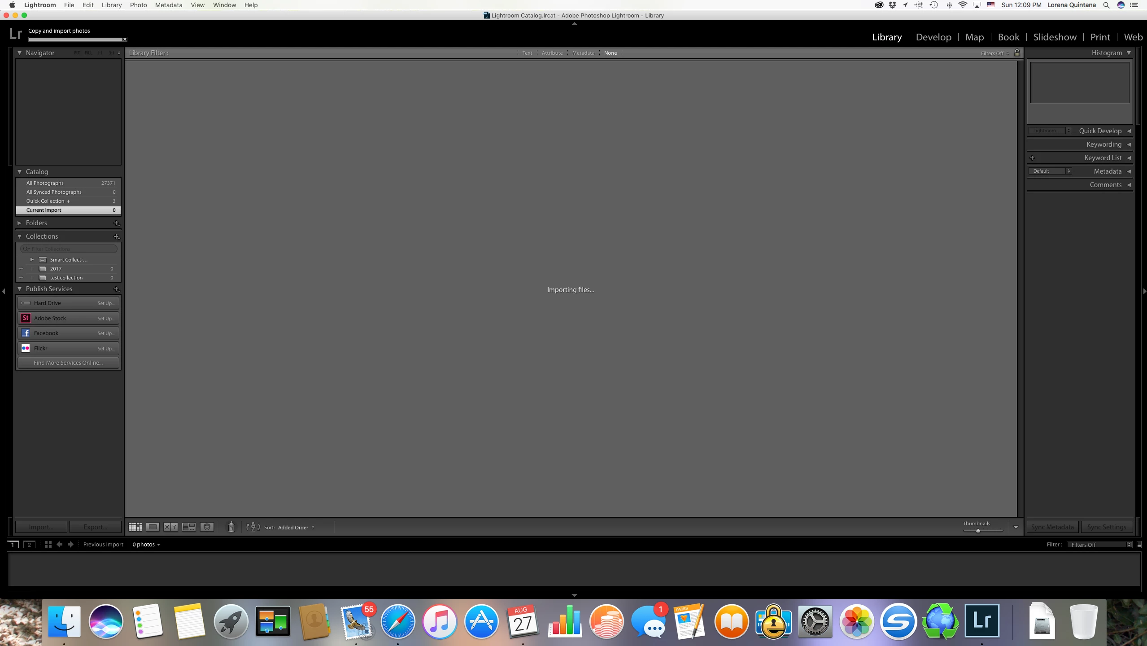Switch to the Develop module

933,37
